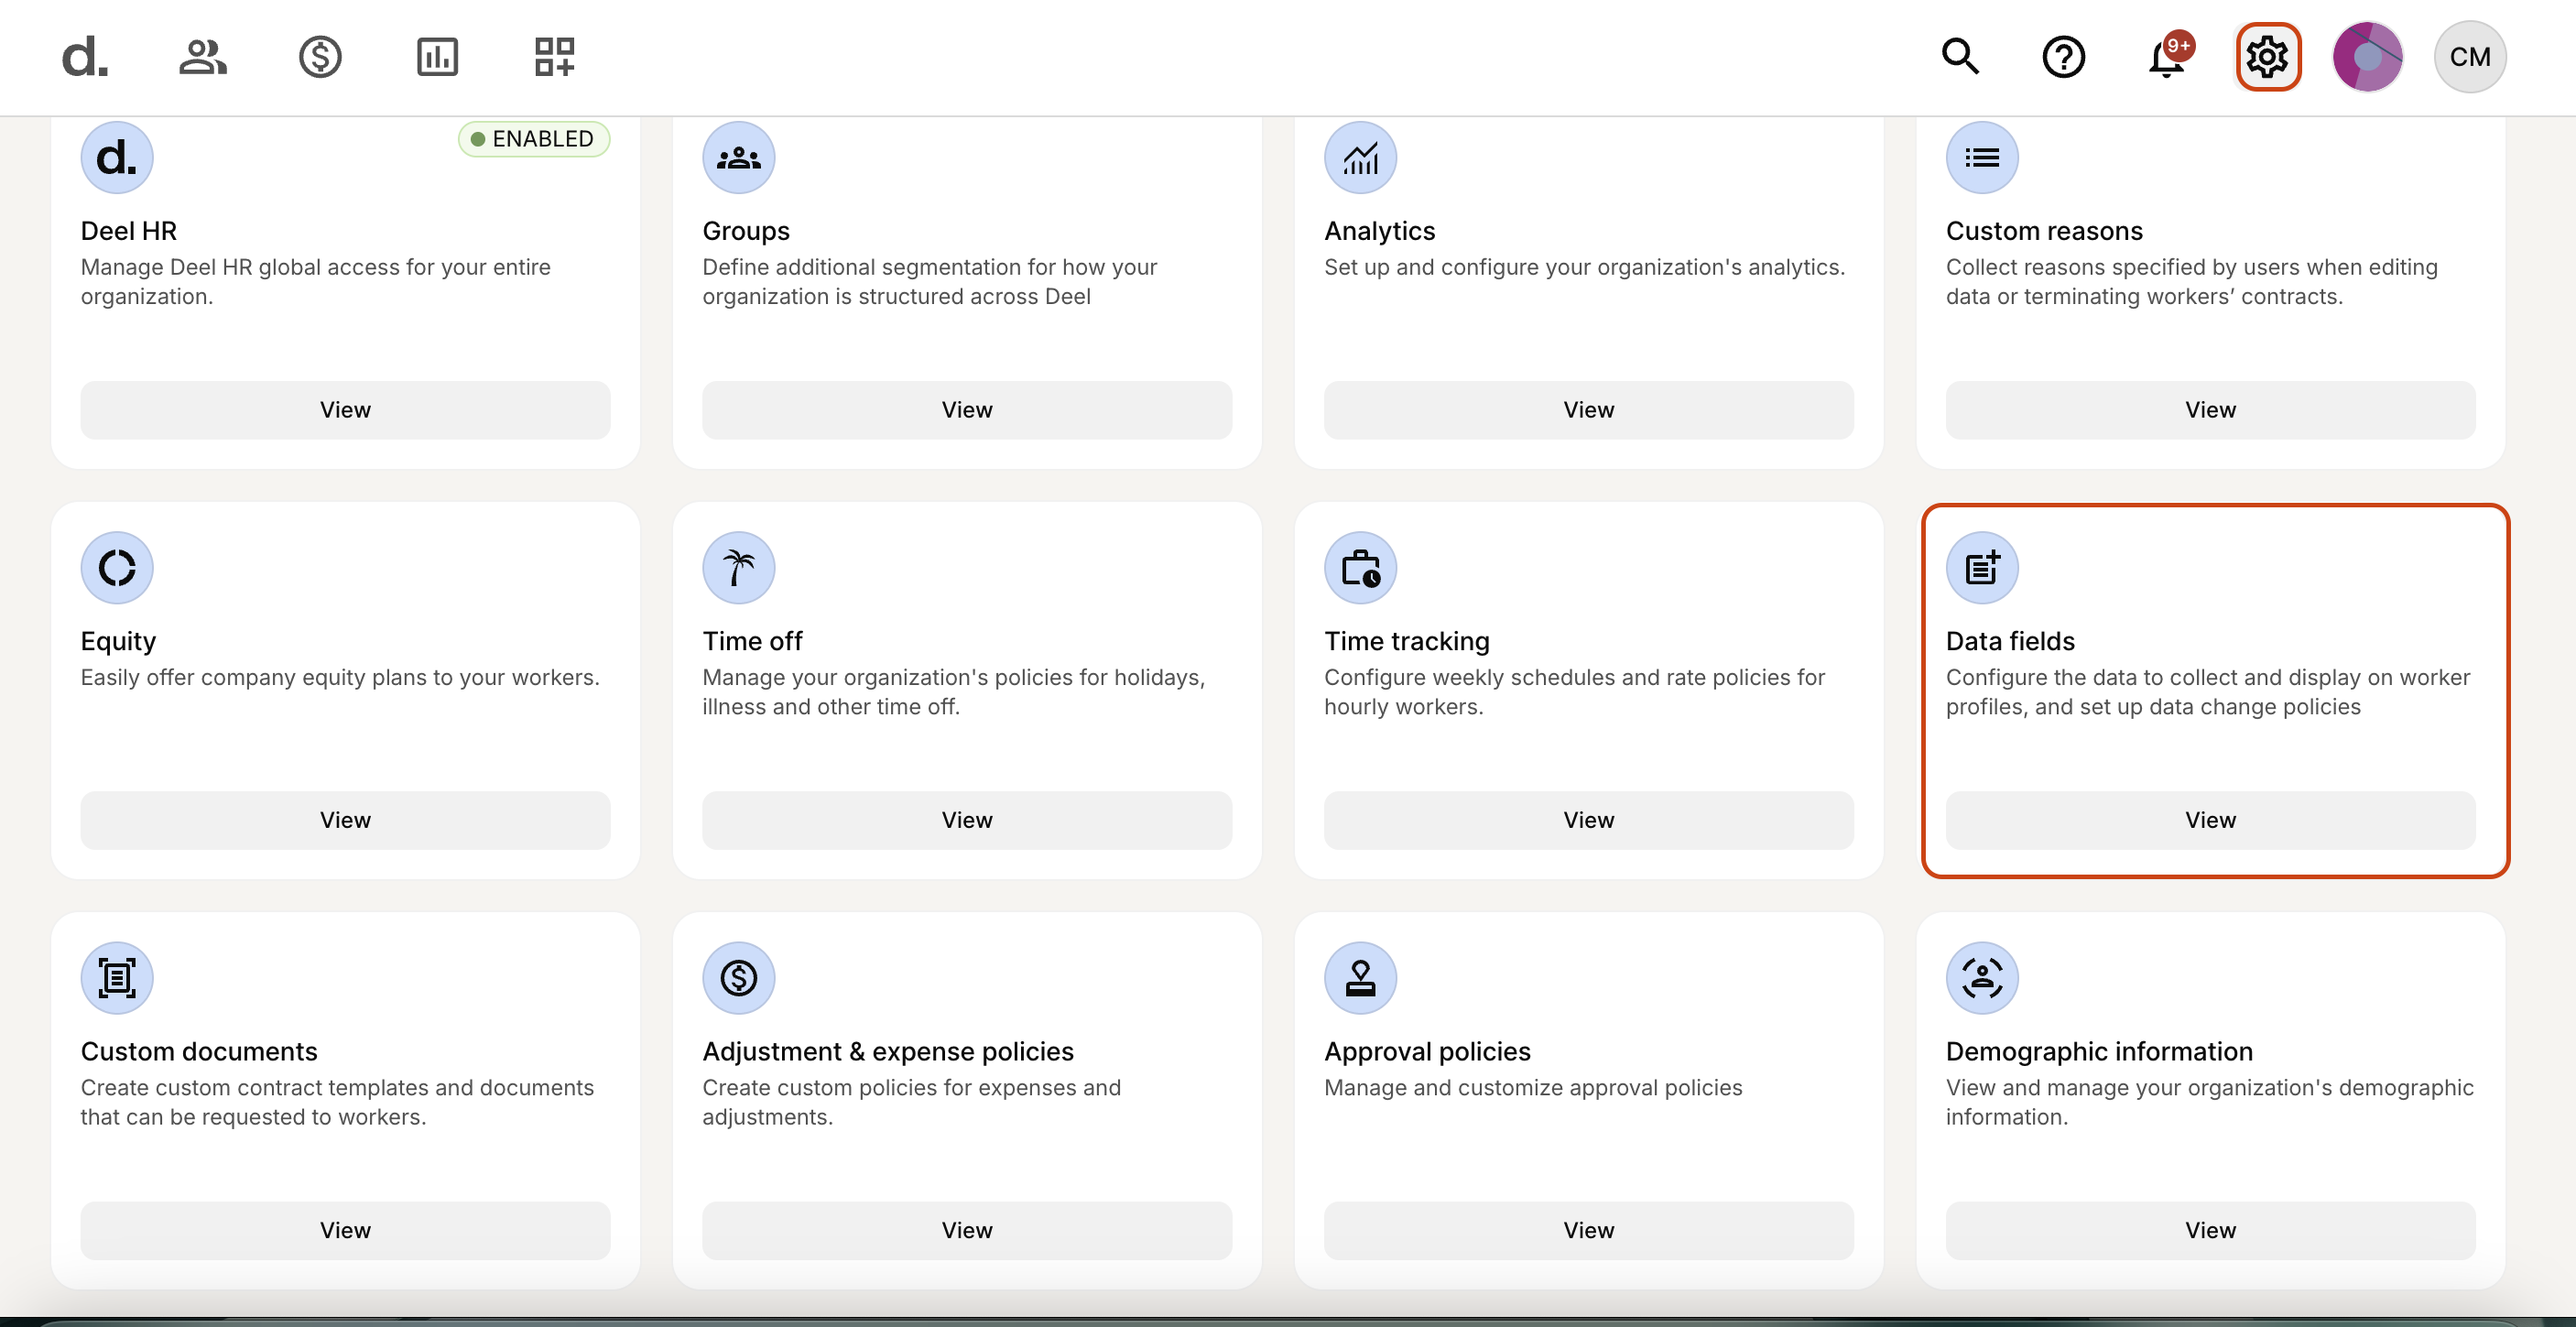Screen dimensions: 2576x1327
Task: Open the Reports chart icon in navbar
Action: coord(437,57)
